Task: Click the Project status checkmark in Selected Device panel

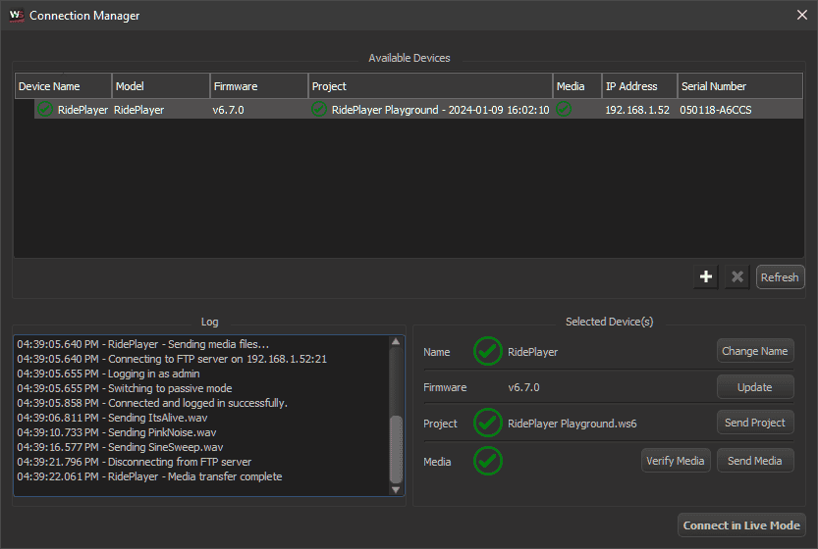Action: 488,424
